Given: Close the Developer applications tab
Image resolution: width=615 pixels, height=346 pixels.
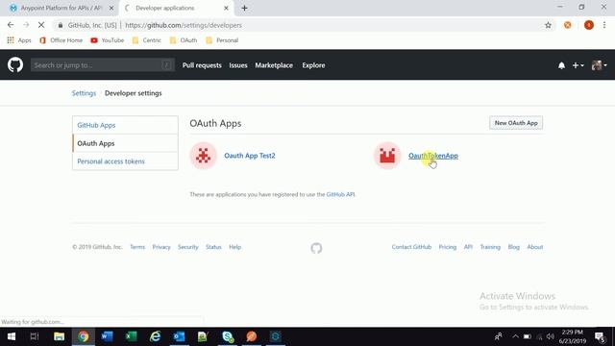Looking at the screenshot, I should click(x=226, y=8).
